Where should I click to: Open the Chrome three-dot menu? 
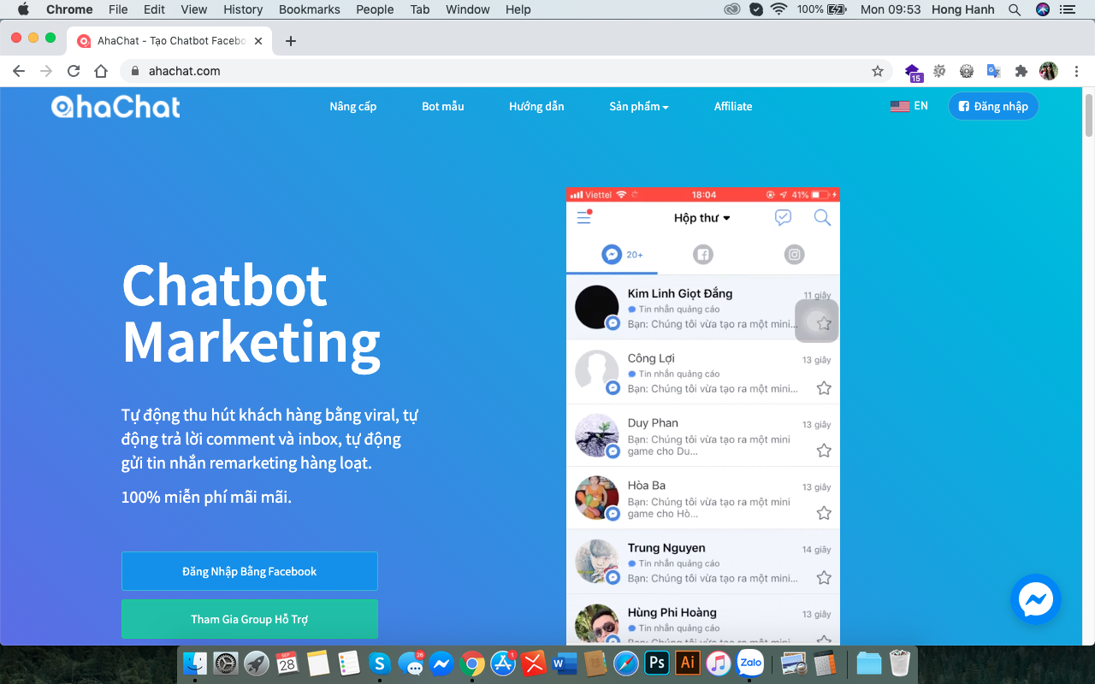click(1076, 71)
